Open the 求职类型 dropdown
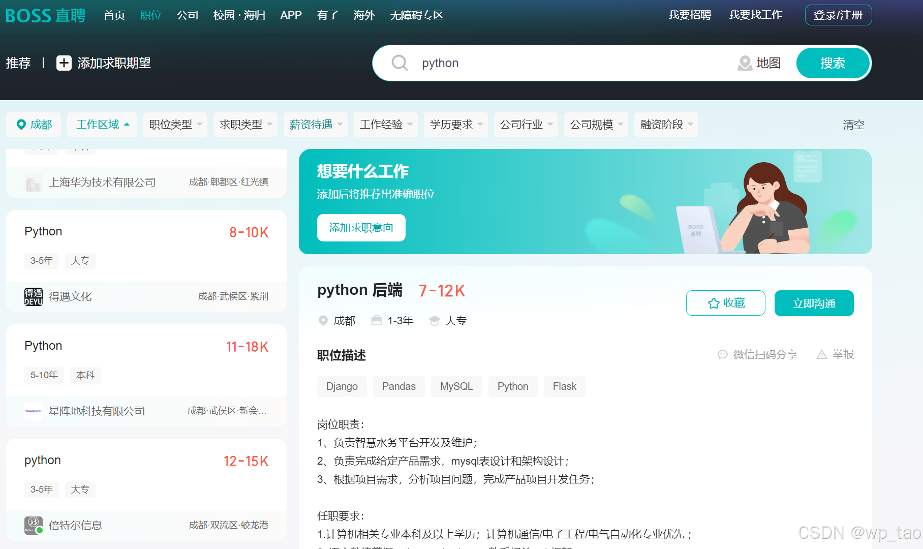The height and width of the screenshot is (549, 923). [x=245, y=125]
